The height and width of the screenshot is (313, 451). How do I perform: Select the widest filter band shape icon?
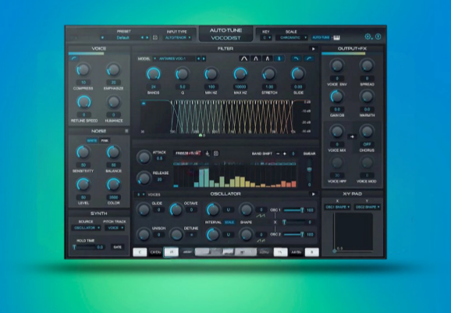click(244, 59)
